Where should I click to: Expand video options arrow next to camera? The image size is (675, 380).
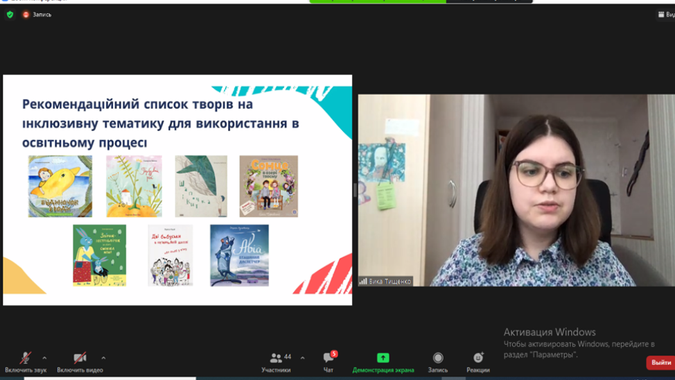point(103,359)
